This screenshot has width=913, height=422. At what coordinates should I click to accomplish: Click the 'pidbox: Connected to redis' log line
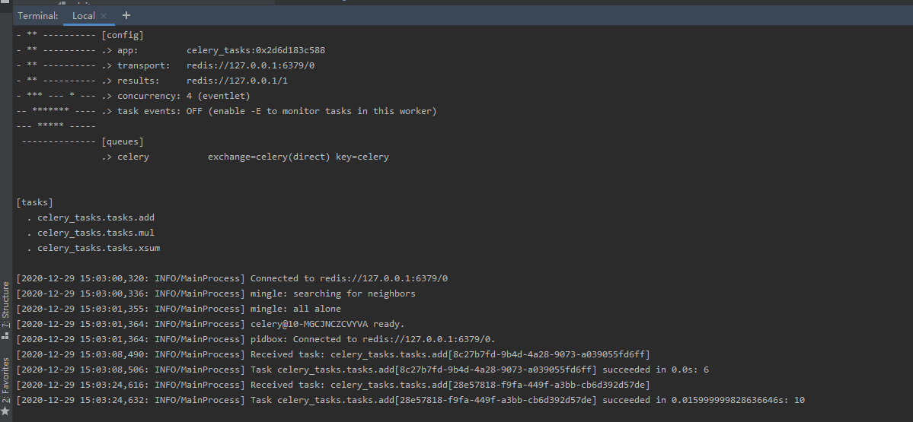point(256,339)
